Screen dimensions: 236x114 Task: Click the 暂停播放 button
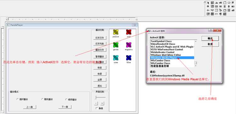(x=100, y=57)
